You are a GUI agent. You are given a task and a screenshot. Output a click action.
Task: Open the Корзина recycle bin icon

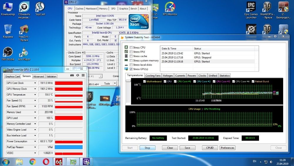[x=8, y=31]
